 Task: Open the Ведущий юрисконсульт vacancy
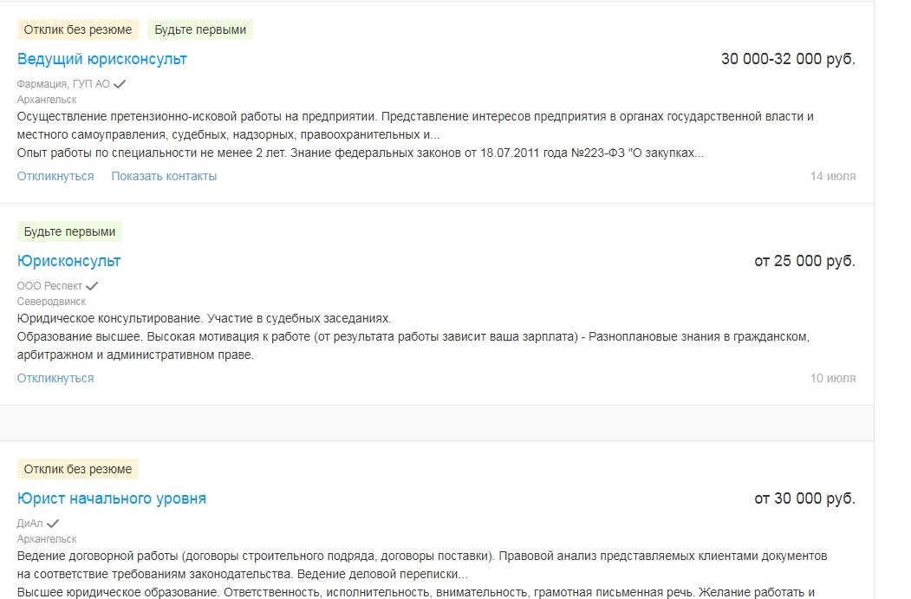pos(102,59)
